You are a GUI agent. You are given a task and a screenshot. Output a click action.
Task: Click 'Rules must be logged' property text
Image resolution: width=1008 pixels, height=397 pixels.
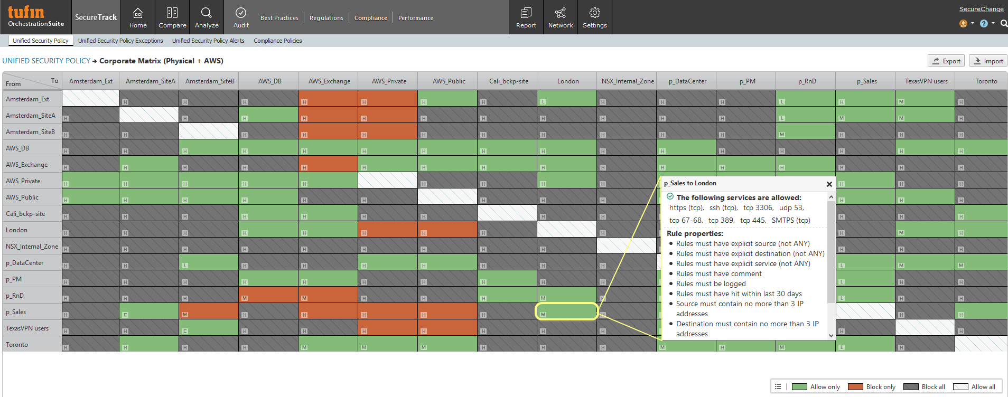(711, 284)
